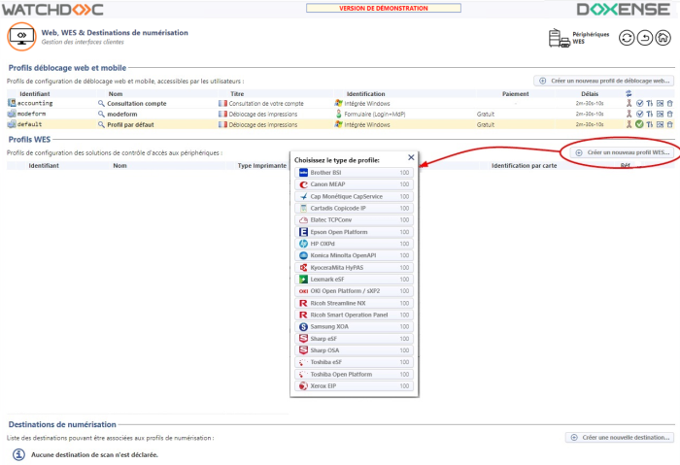The width and height of the screenshot is (680, 465).
Task: Toggle green check mark on default profile
Action: click(x=639, y=124)
